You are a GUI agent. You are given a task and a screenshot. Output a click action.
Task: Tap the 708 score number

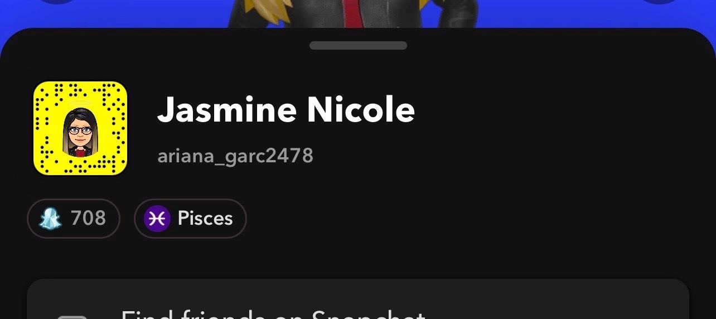pyautogui.click(x=88, y=218)
